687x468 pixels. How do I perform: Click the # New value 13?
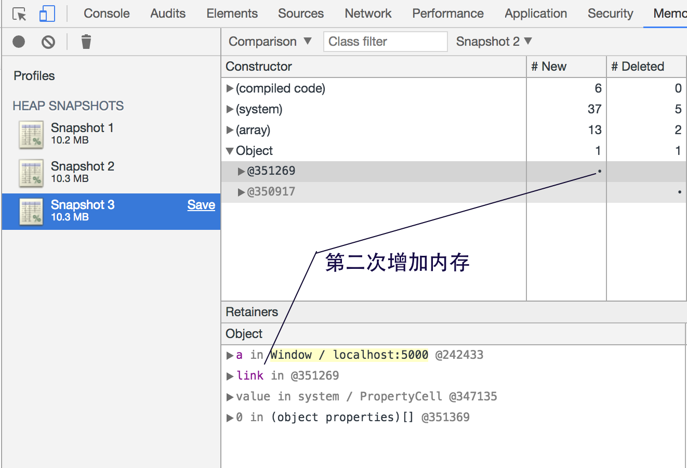point(595,130)
